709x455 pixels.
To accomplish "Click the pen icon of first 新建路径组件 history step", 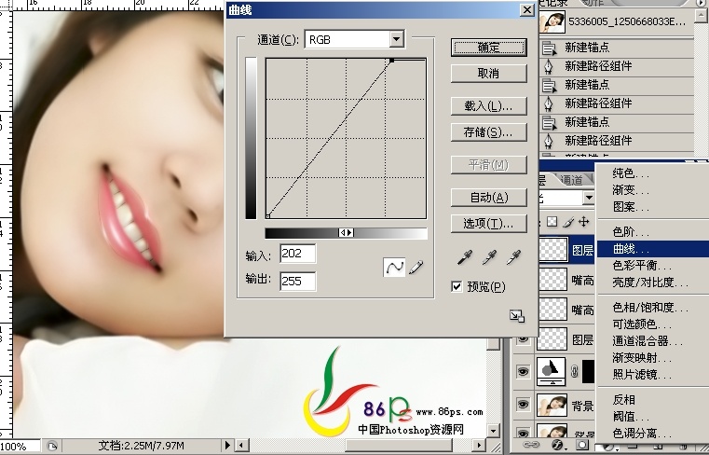I will 549,66.
